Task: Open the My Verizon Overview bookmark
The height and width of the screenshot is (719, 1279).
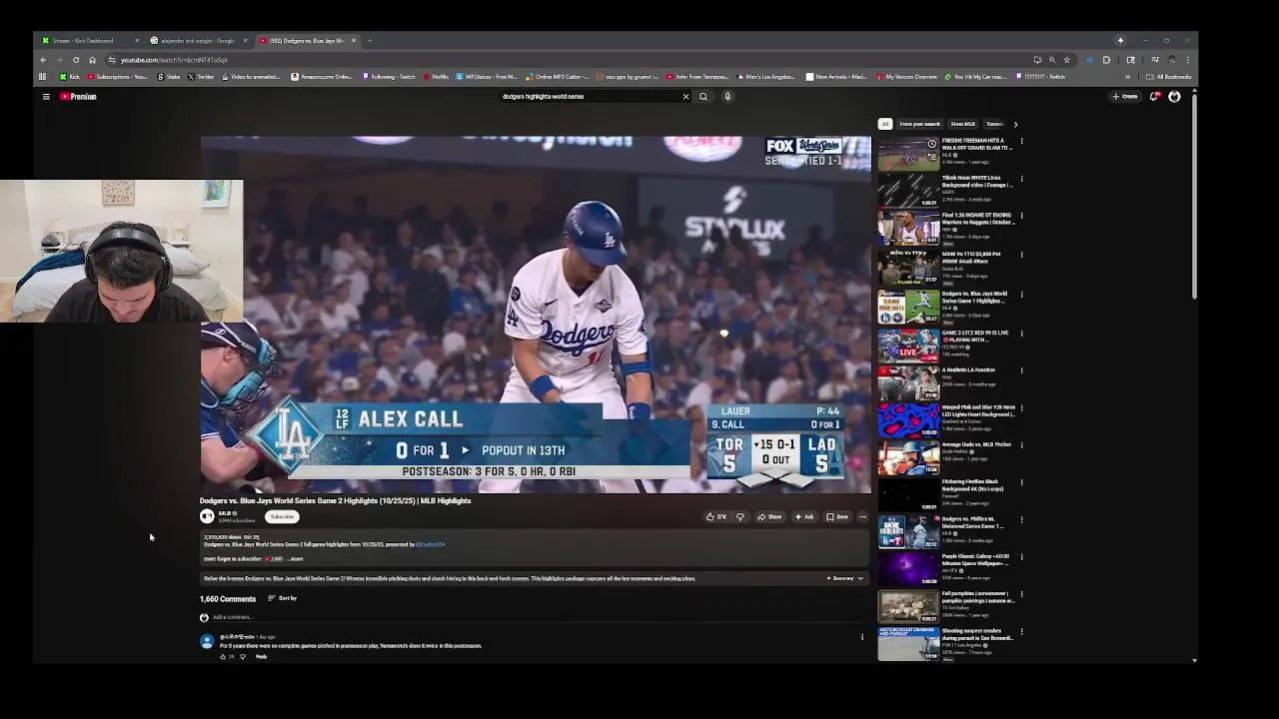Action: click(907, 77)
